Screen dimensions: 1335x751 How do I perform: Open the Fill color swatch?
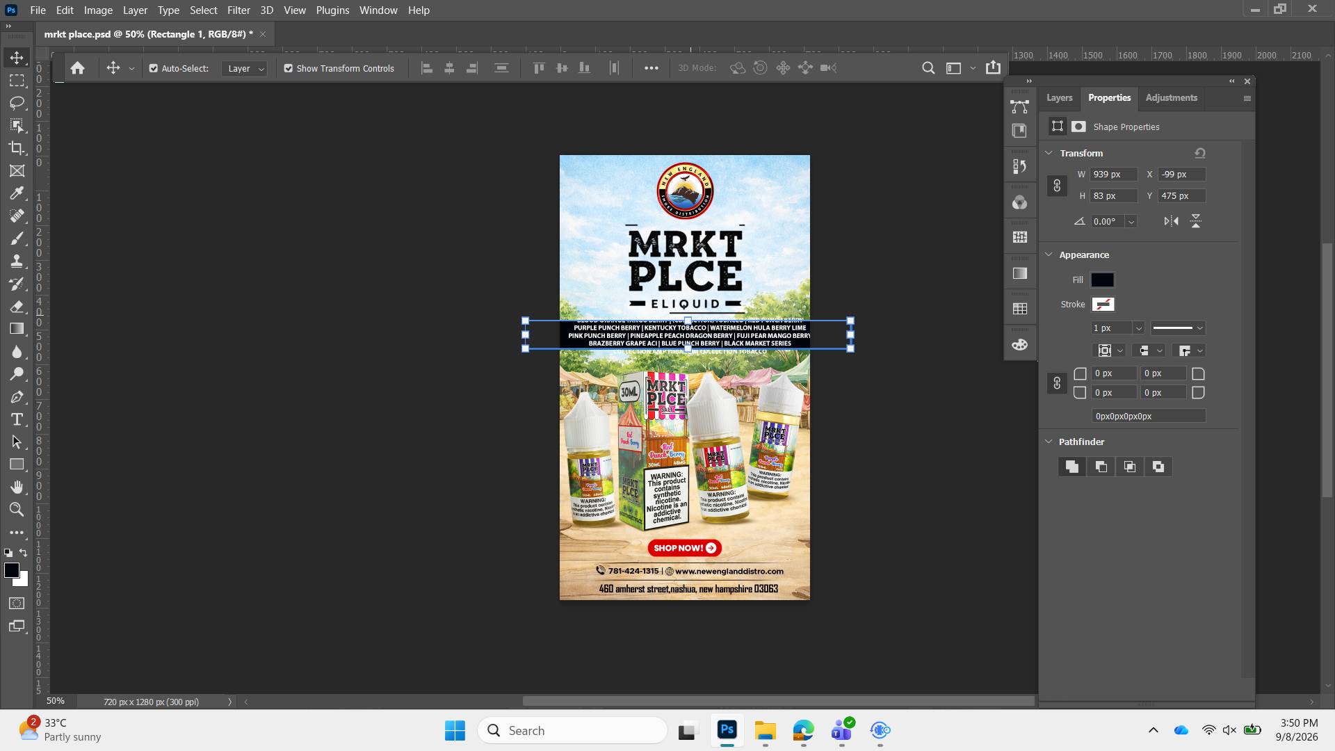click(1102, 280)
